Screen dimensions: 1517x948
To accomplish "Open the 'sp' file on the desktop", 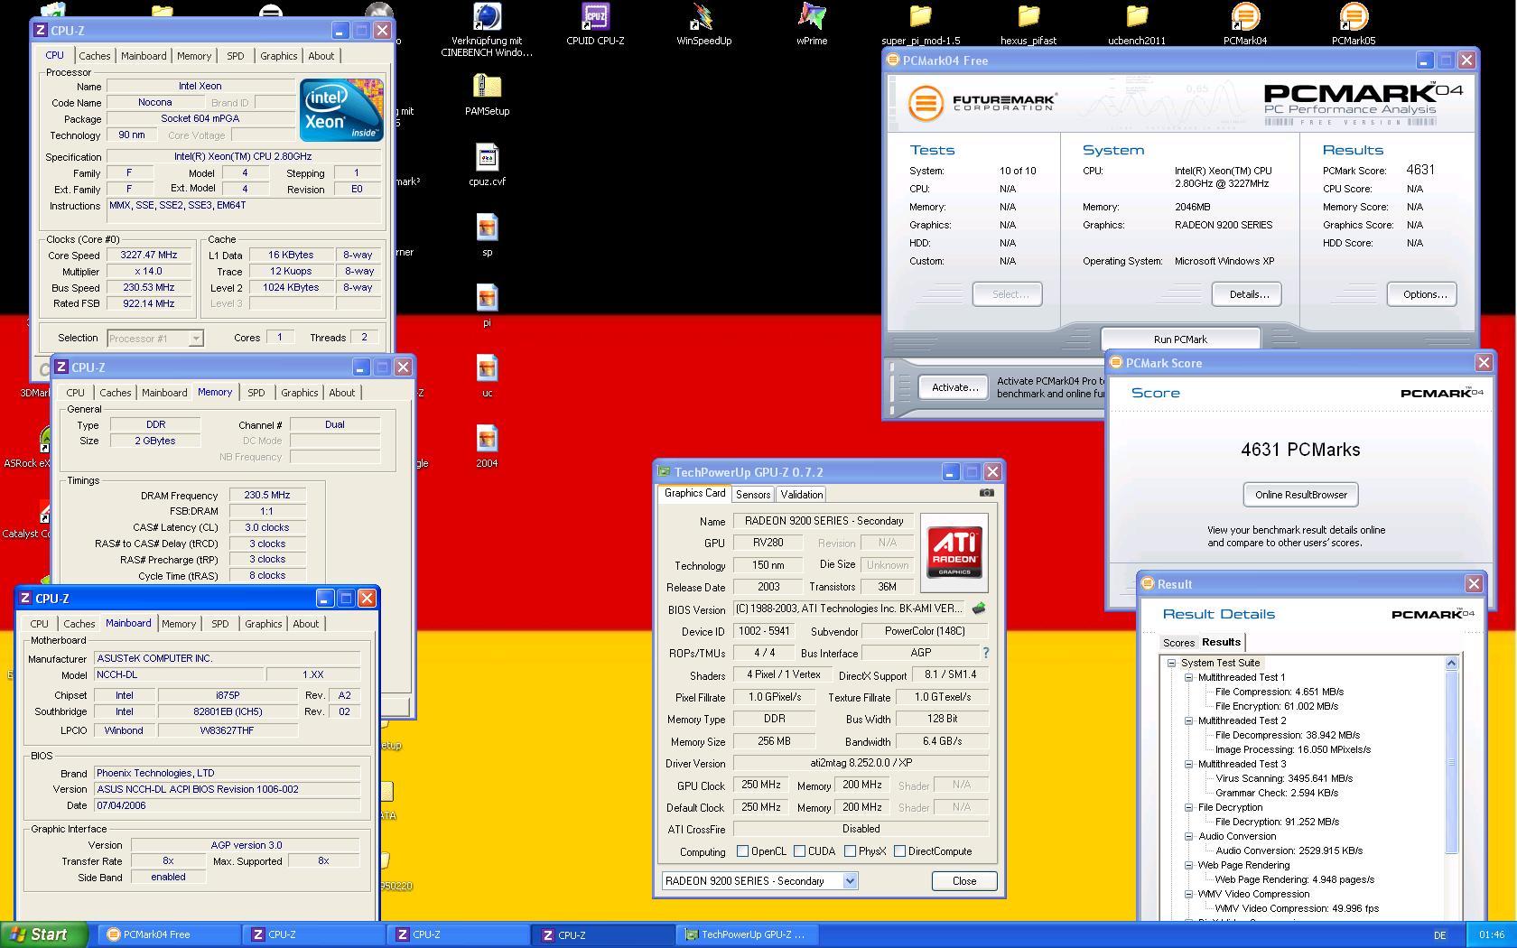I will 487,236.
